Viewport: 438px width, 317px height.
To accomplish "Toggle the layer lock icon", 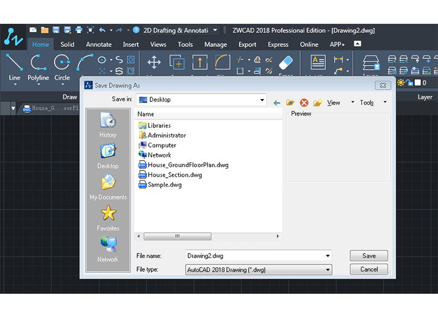I will [x=409, y=83].
